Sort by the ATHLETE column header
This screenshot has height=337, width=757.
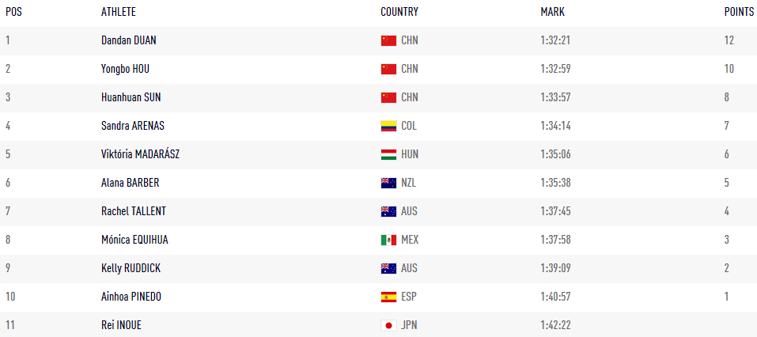(119, 13)
